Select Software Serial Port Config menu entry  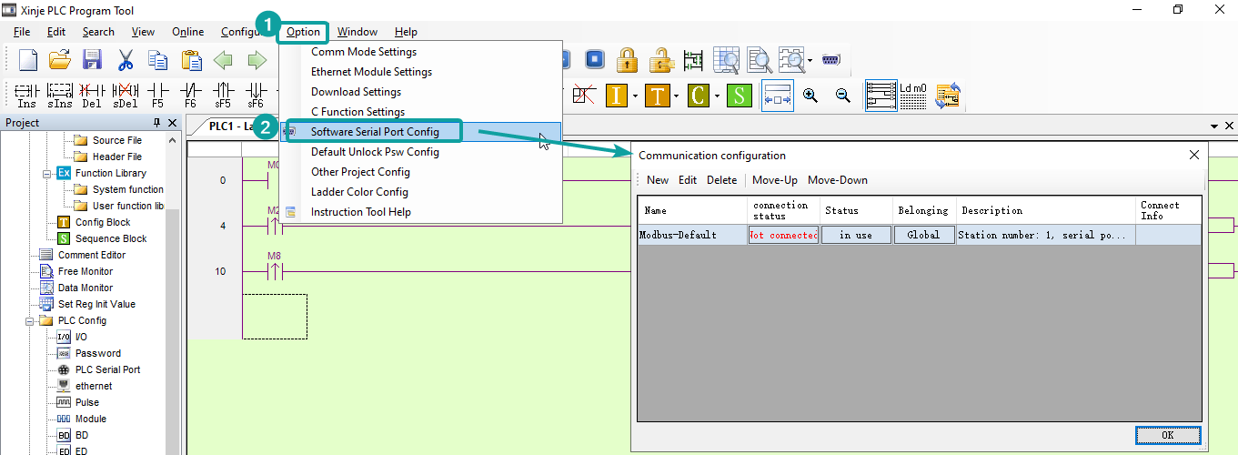375,132
